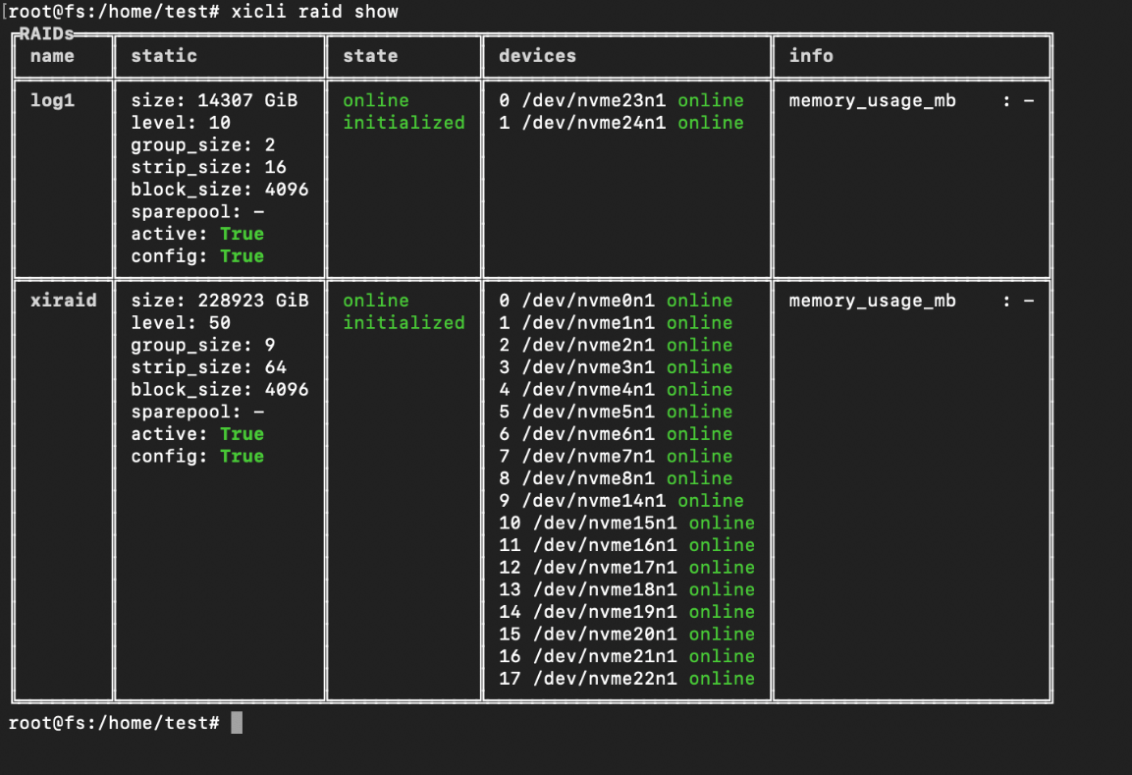Click the 'RAIDs' table title label
The height and width of the screenshot is (775, 1132).
tap(46, 32)
